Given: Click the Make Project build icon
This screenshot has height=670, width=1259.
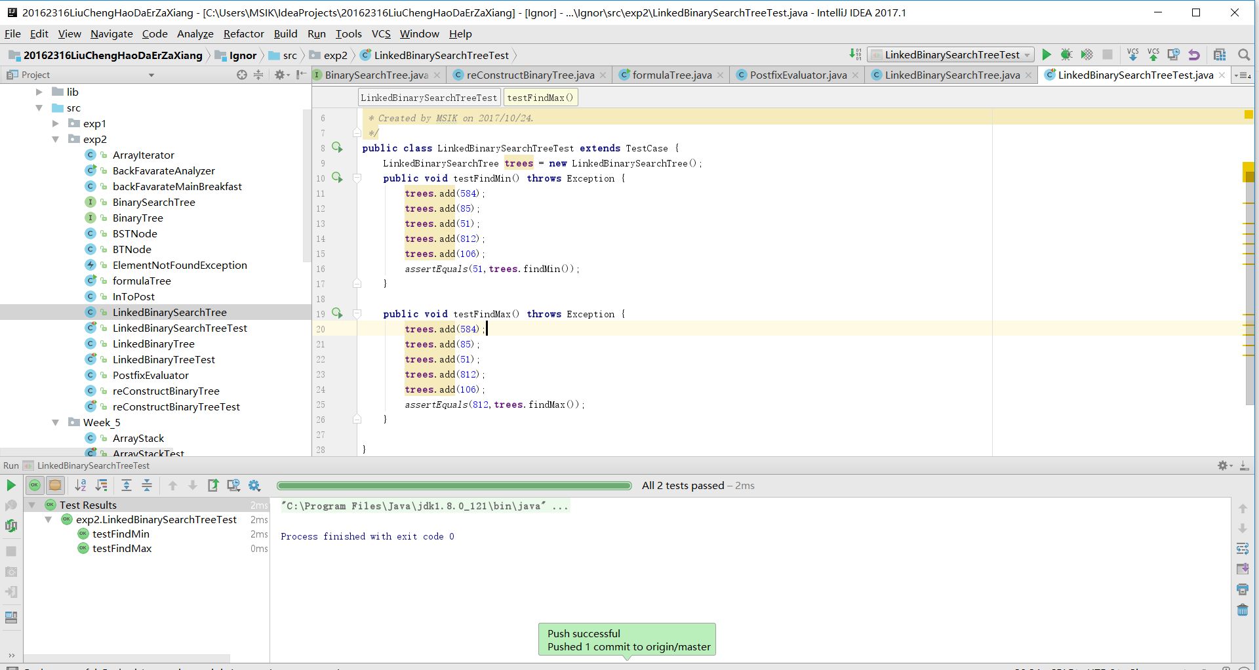Looking at the screenshot, I should (856, 54).
